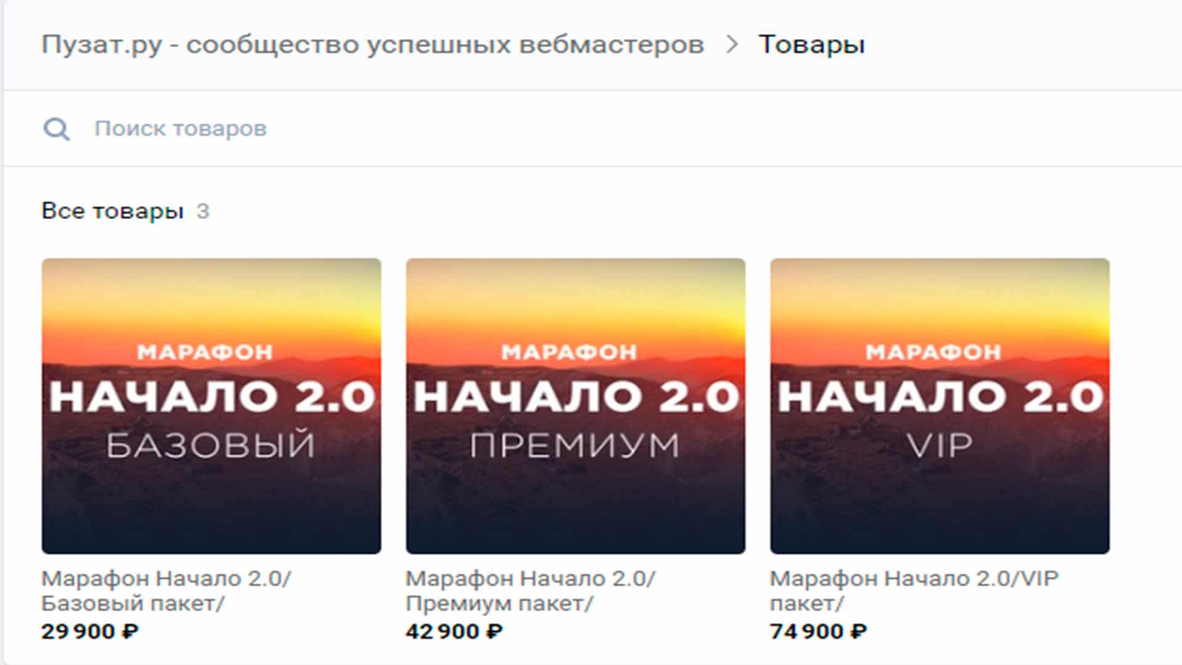This screenshot has width=1182, height=665.
Task: Click the 74 900 ₽ price label
Action: [819, 632]
